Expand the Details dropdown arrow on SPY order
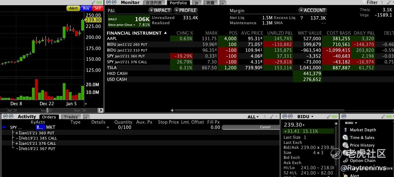The image size is (394, 177). (x=108, y=128)
